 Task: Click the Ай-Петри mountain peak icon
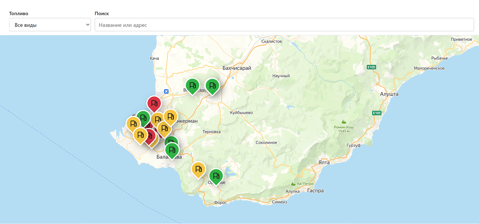pyautogui.click(x=293, y=184)
